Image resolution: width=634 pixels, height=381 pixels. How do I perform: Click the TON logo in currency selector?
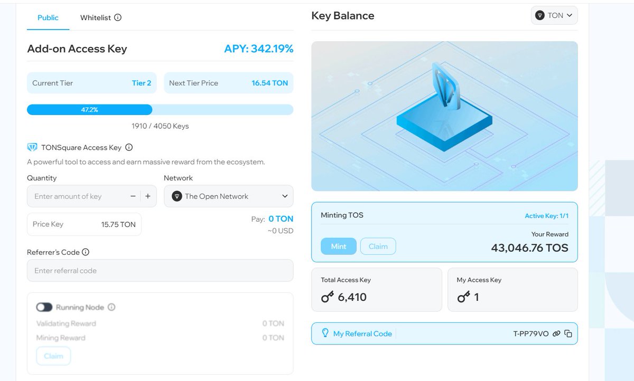point(540,15)
